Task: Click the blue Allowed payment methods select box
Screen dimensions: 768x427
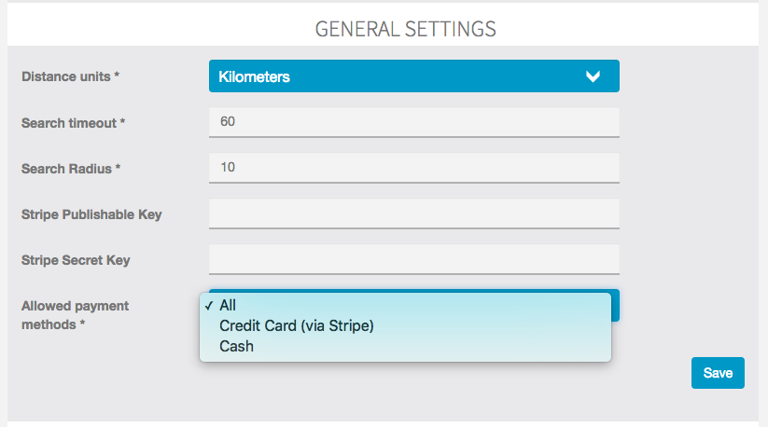Action: pos(615,304)
